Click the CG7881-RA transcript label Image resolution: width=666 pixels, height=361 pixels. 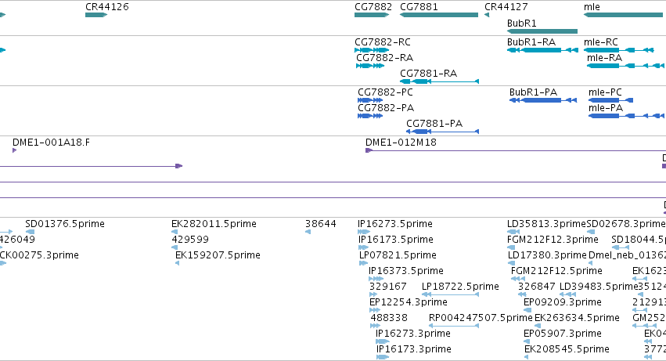[x=429, y=74]
